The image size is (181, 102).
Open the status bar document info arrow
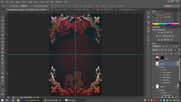tap(38, 97)
